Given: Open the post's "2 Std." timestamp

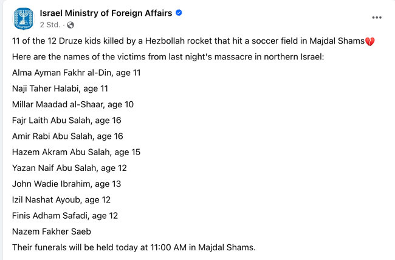Looking at the screenshot, I should coord(49,25).
